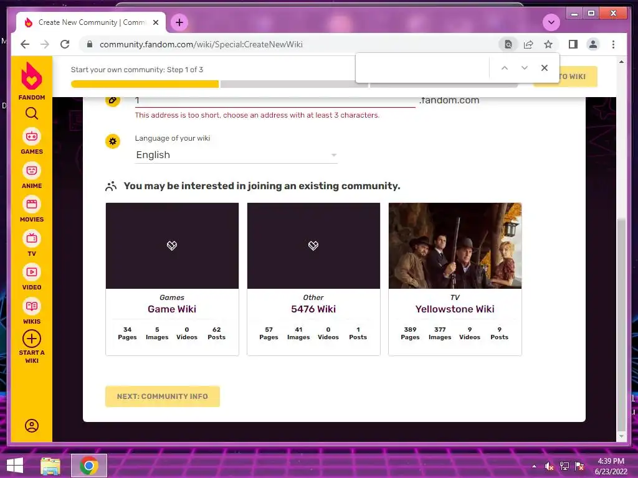This screenshot has height=478, width=638.
Task: Click the scrollbar down arrow
Action: point(621,436)
